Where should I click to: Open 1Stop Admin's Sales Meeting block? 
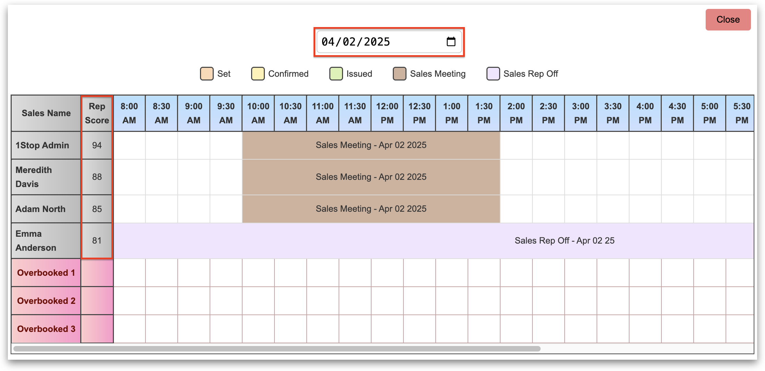pyautogui.click(x=371, y=145)
